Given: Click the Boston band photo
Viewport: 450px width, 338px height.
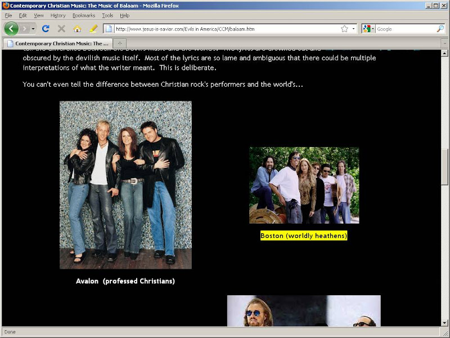Looking at the screenshot, I should pos(304,185).
